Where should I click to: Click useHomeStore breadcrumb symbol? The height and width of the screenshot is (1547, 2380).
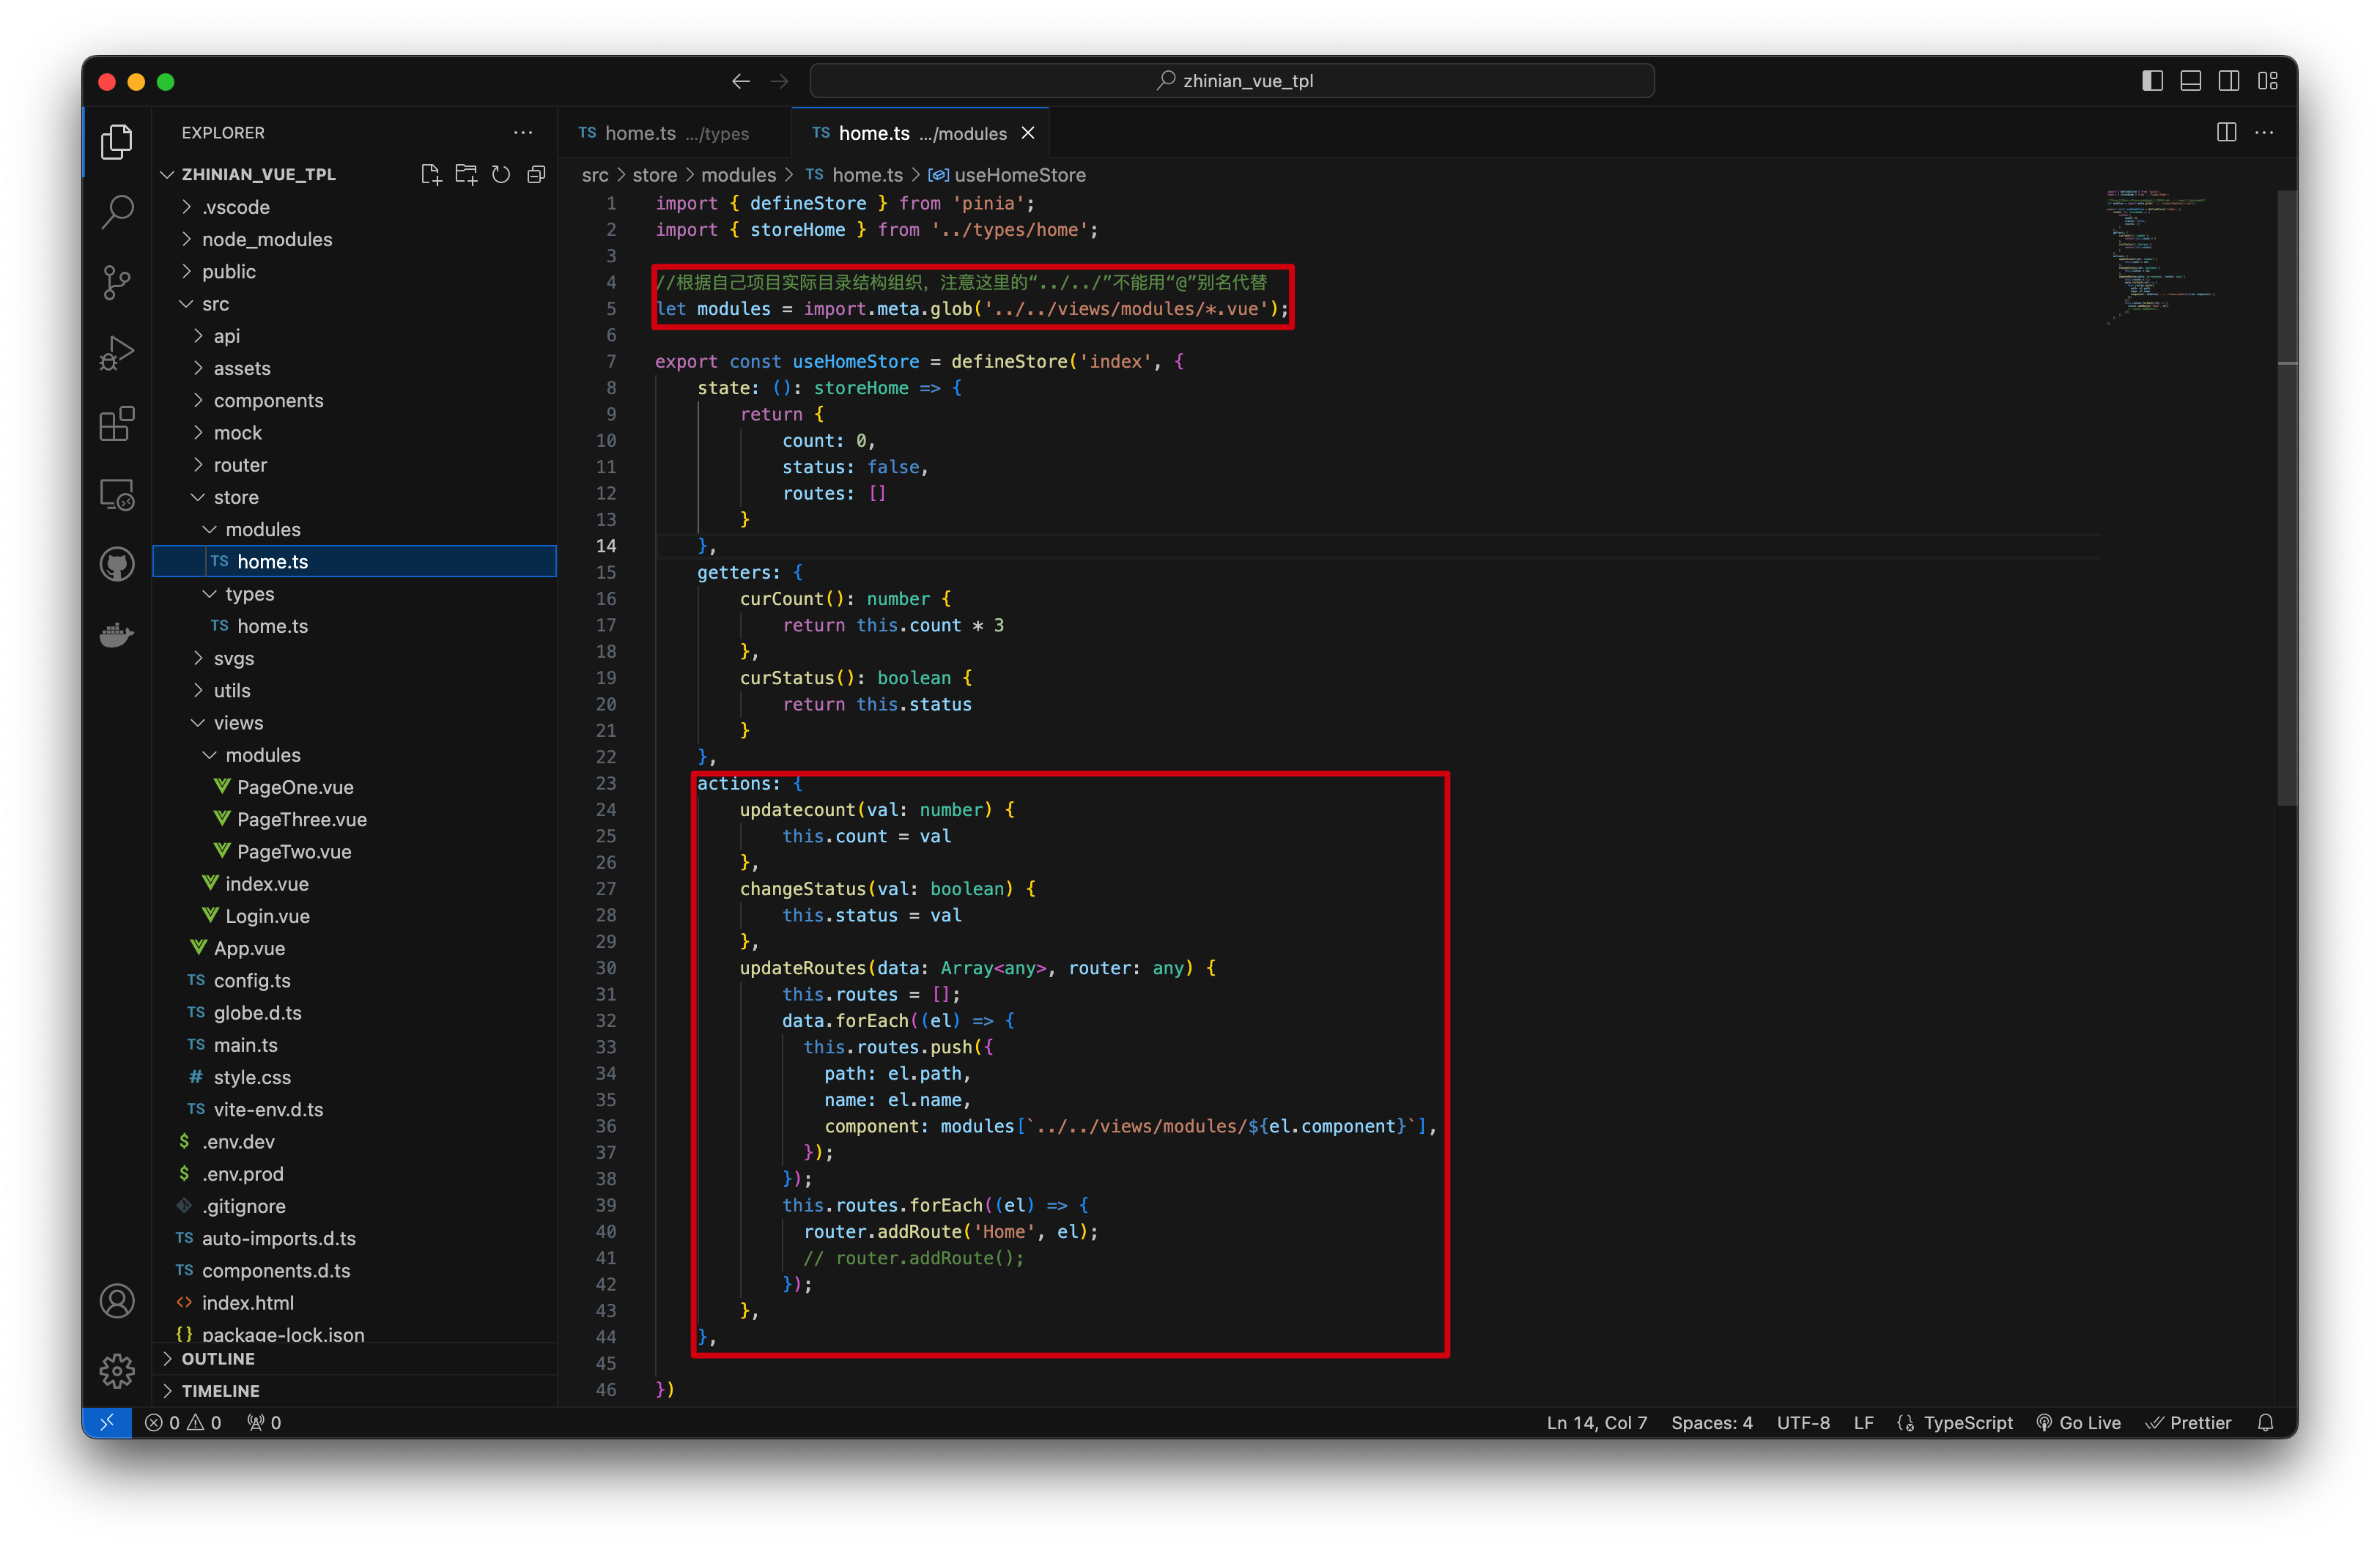[x=1008, y=175]
